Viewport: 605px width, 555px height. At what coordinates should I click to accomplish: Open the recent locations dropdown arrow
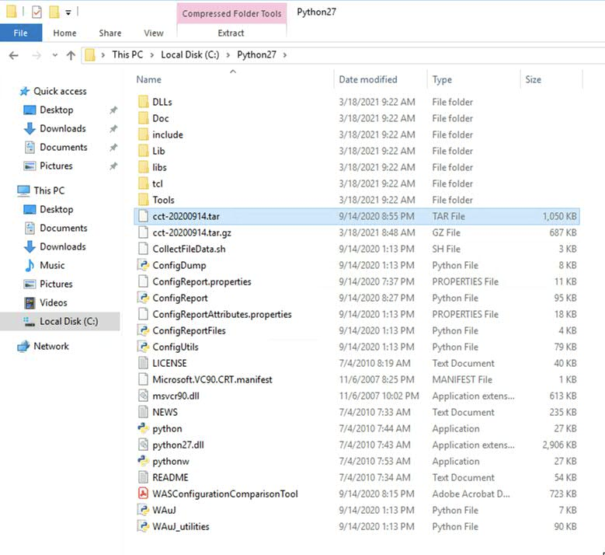(55, 55)
